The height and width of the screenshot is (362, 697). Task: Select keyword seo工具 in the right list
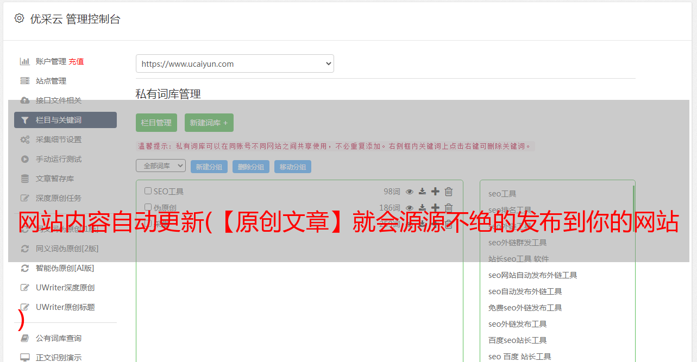(503, 194)
